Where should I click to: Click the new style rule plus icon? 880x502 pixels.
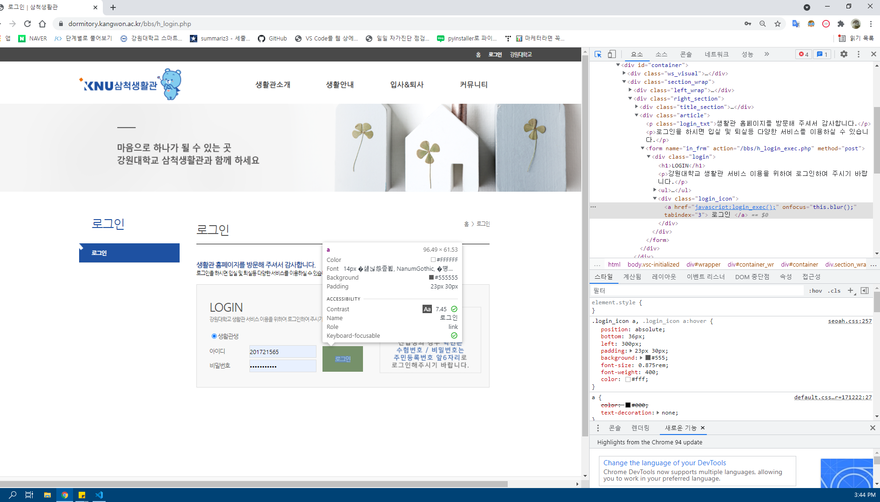tap(851, 290)
